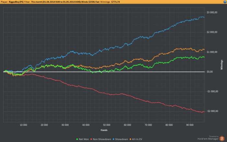Click the 20 000 hands axis label
Viewport: 227px width, 142px height.
tap(44, 125)
